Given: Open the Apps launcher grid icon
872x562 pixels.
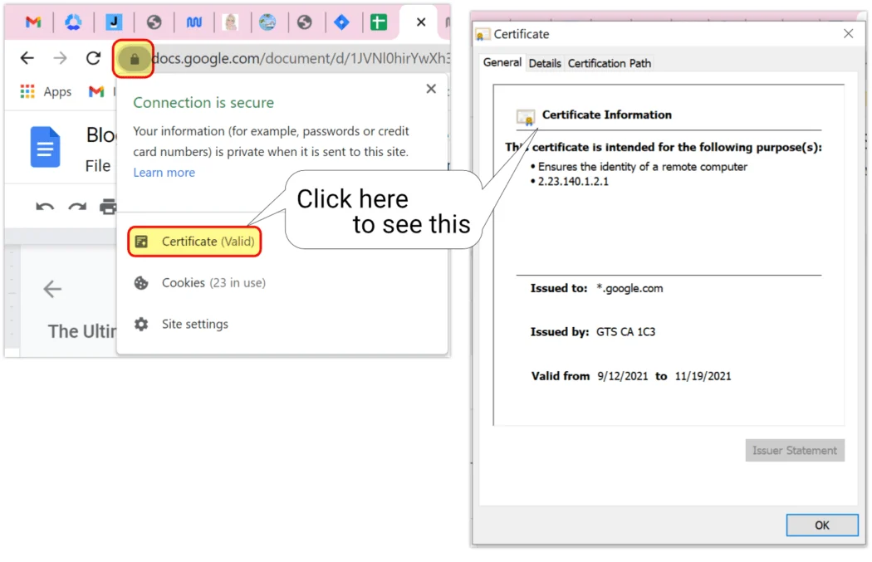Looking at the screenshot, I should (27, 91).
